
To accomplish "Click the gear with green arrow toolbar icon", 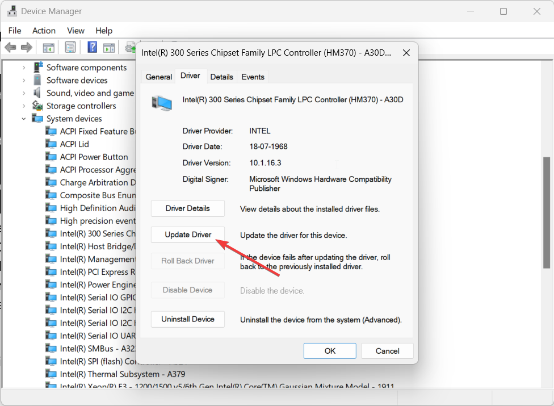I will 131,47.
